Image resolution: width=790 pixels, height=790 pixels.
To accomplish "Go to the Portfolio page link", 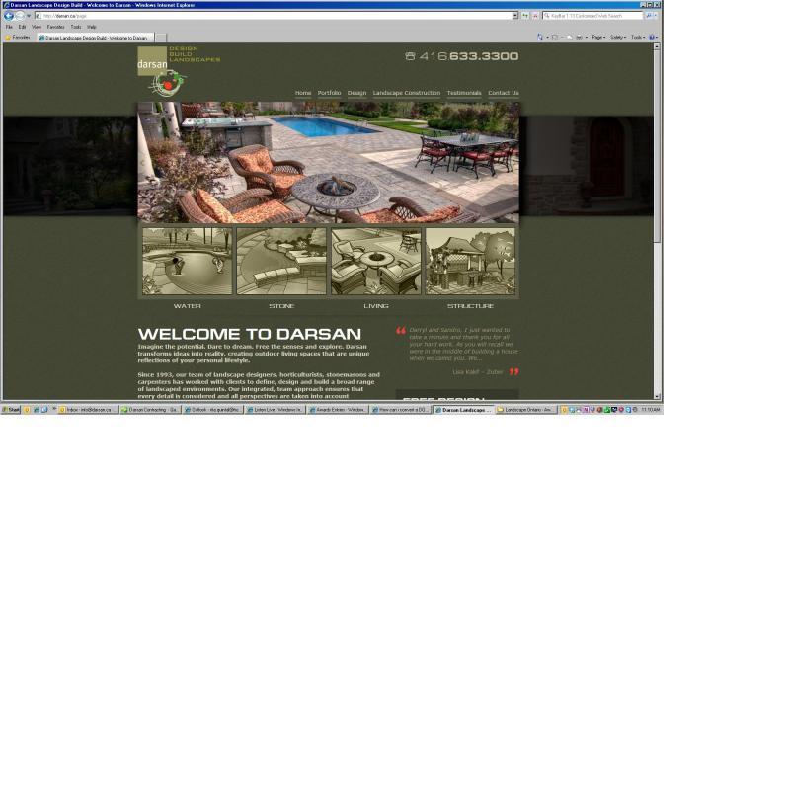I will tap(329, 93).
